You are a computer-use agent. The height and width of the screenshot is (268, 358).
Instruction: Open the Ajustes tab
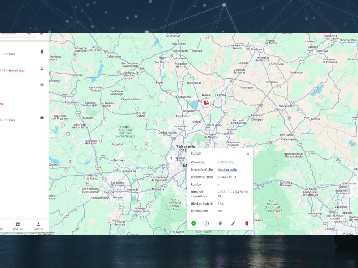point(17,226)
